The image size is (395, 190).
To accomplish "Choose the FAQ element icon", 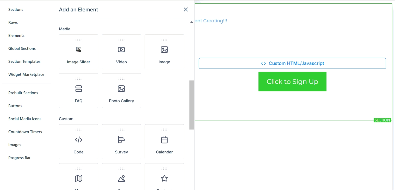I will coord(78,89).
